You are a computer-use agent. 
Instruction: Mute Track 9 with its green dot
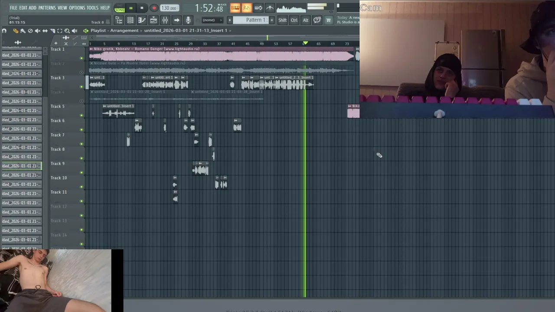82,172
